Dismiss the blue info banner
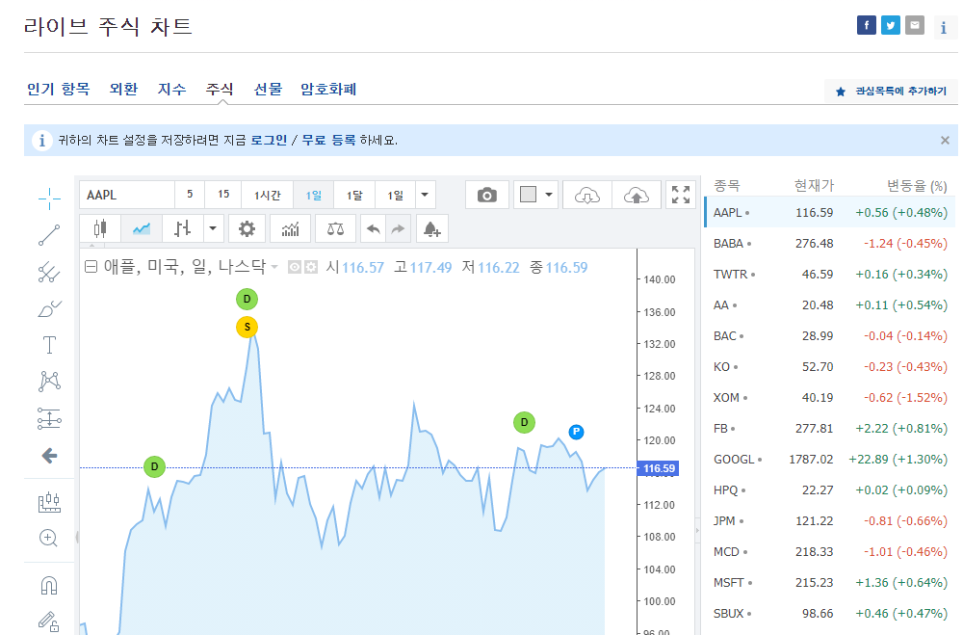This screenshot has height=635, width=963. coord(945,140)
